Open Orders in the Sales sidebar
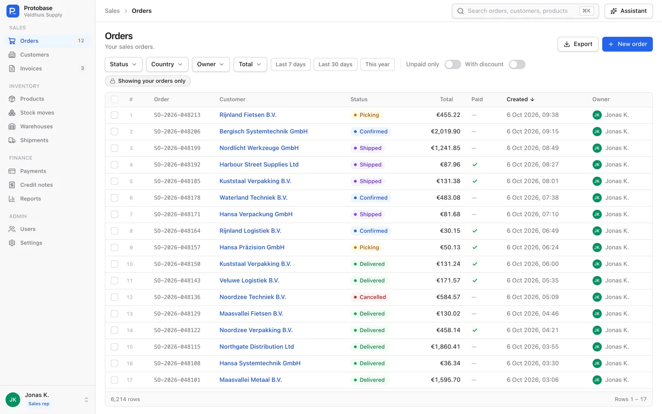662x414 pixels. click(x=48, y=41)
